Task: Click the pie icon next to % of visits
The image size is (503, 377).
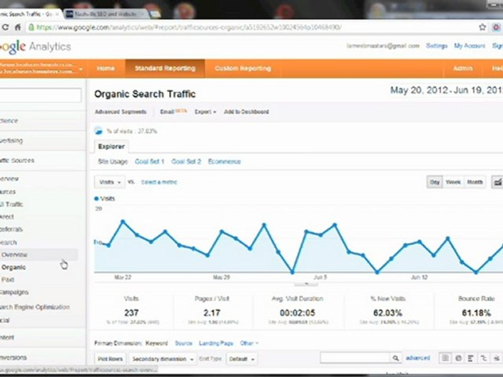Action: 99,131
